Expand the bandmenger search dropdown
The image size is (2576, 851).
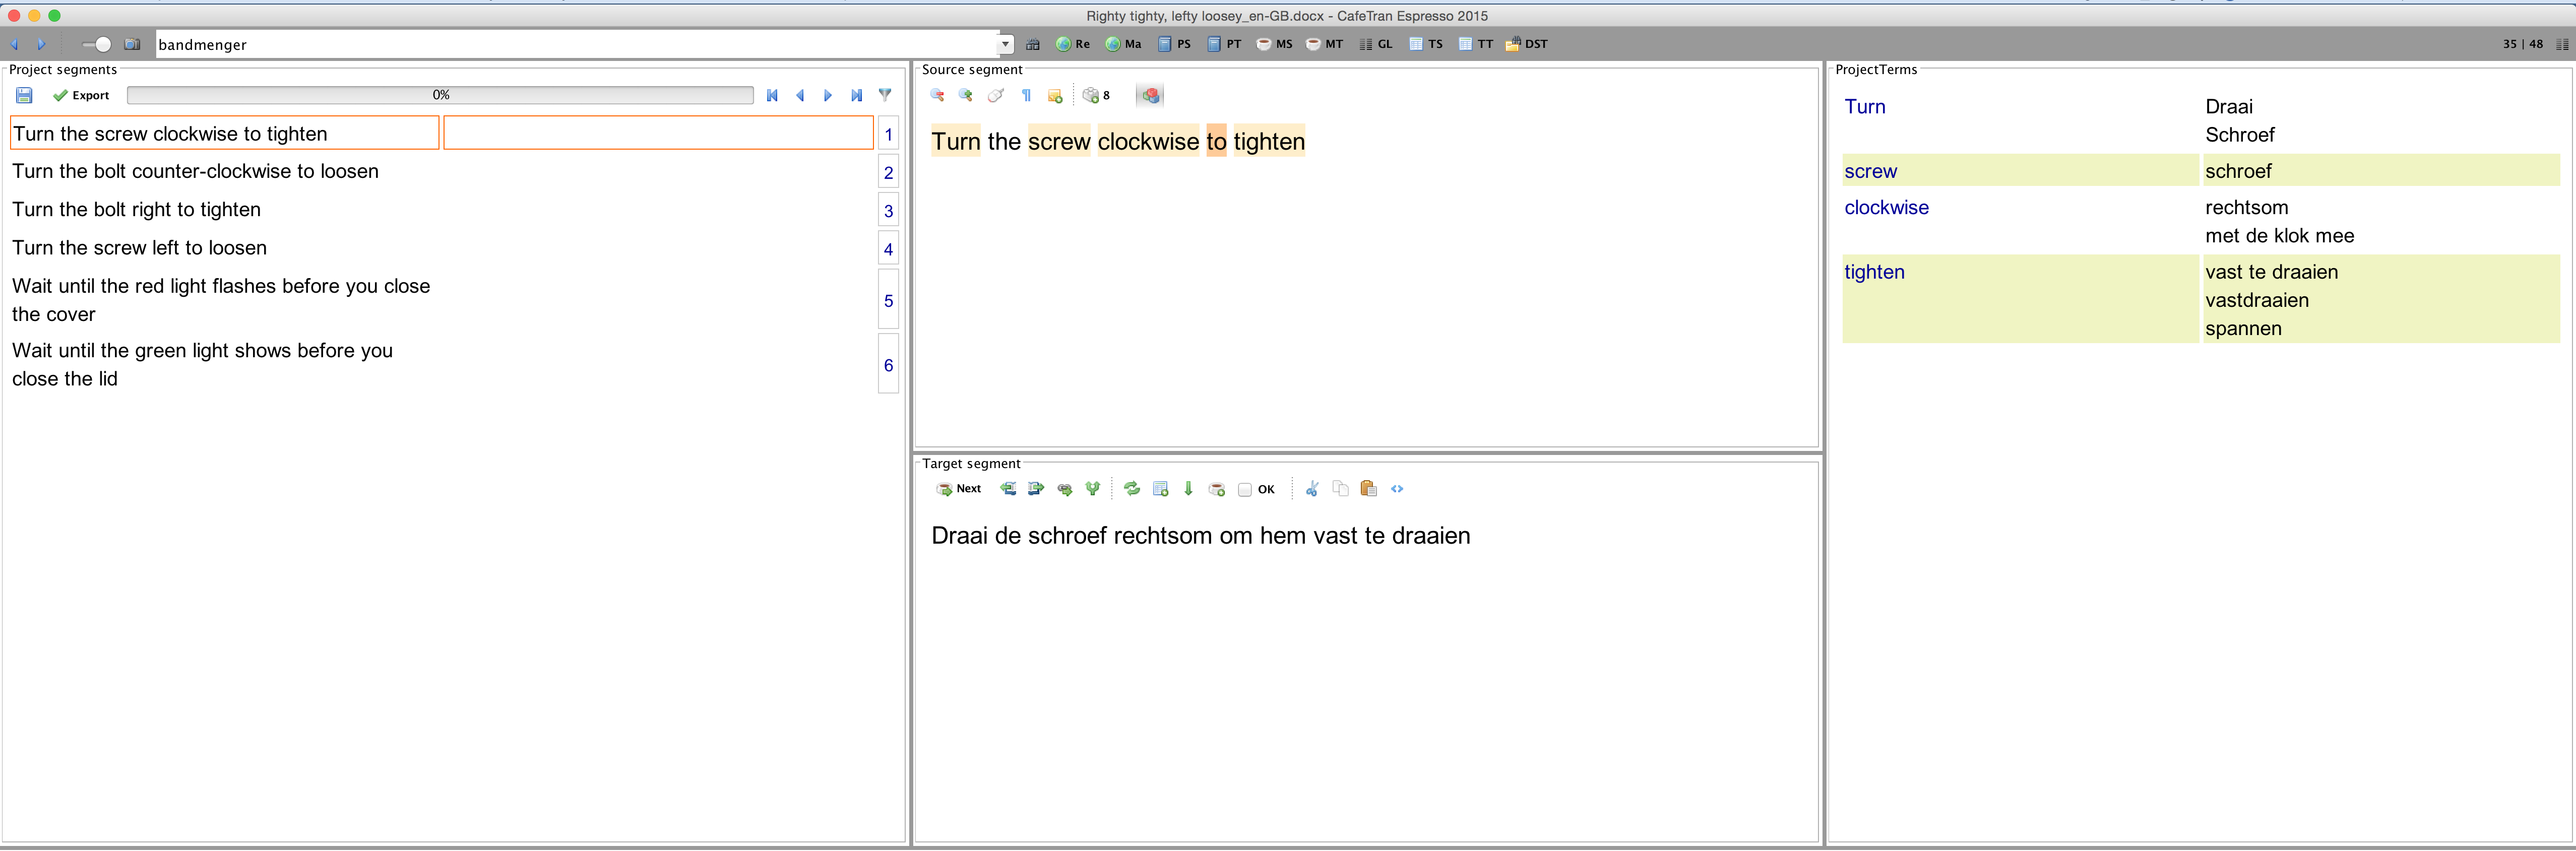[x=1005, y=44]
